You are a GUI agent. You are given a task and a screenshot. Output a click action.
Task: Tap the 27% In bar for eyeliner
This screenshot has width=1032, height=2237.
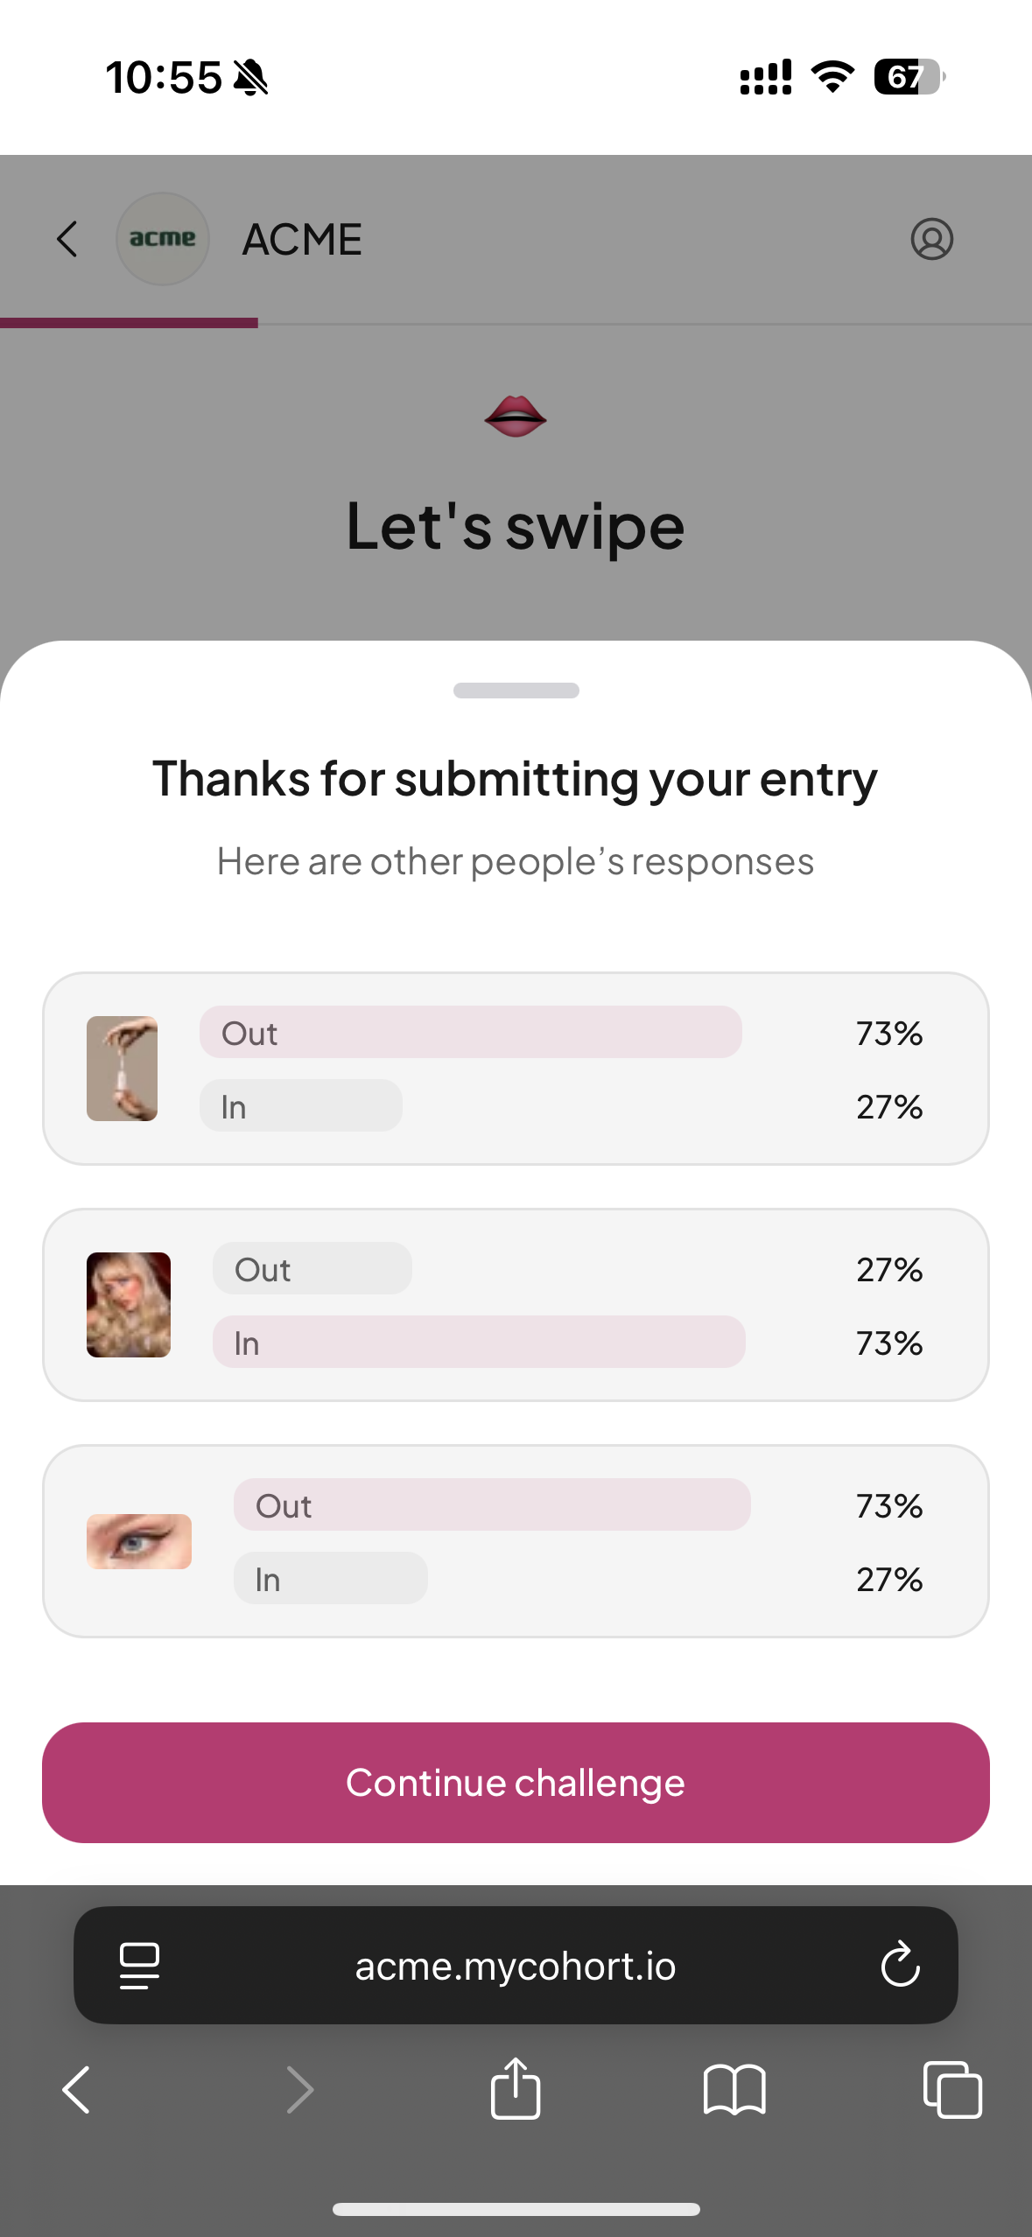click(x=330, y=1578)
